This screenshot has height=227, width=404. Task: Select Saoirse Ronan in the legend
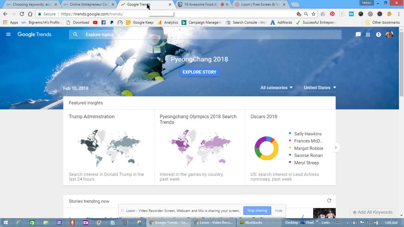point(308,155)
